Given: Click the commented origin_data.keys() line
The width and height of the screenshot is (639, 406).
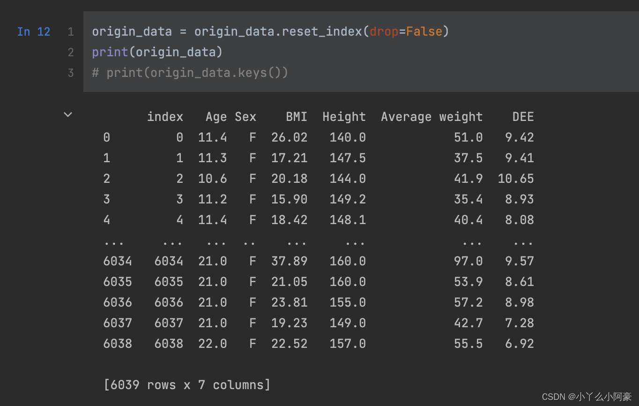Looking at the screenshot, I should (190, 73).
